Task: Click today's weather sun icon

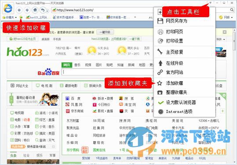Action: 91,51
